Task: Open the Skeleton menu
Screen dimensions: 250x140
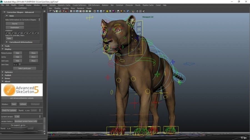Action: coord(105,5)
